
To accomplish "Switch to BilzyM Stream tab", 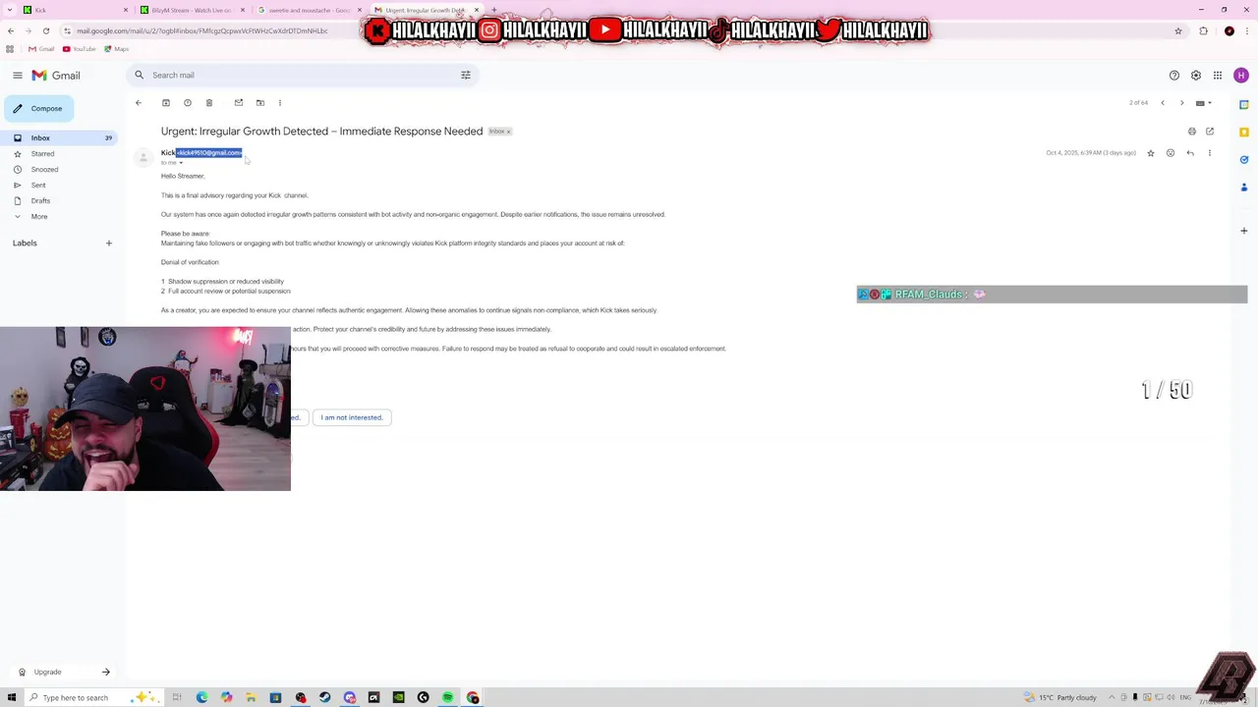I will point(192,10).
